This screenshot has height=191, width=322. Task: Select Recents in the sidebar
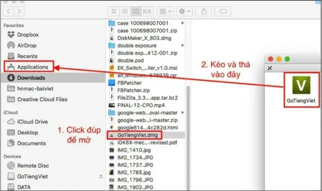pyautogui.click(x=27, y=56)
